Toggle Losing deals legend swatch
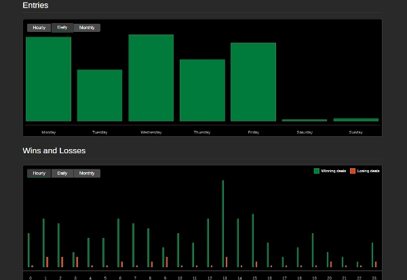Image resolution: width=407 pixels, height=280 pixels. (353, 171)
